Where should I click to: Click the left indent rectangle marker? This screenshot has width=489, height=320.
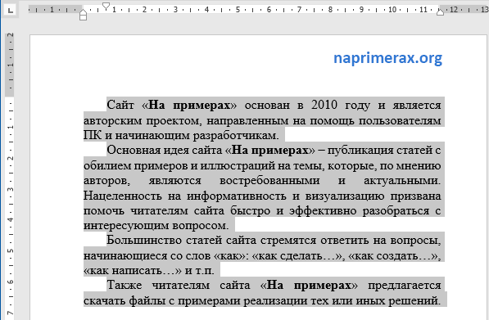pyautogui.click(x=83, y=17)
